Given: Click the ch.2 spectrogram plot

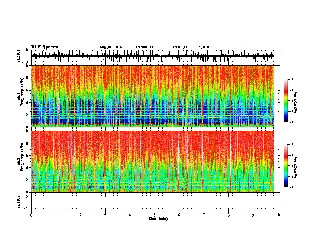Looking at the screenshot, I should pyautogui.click(x=153, y=161).
